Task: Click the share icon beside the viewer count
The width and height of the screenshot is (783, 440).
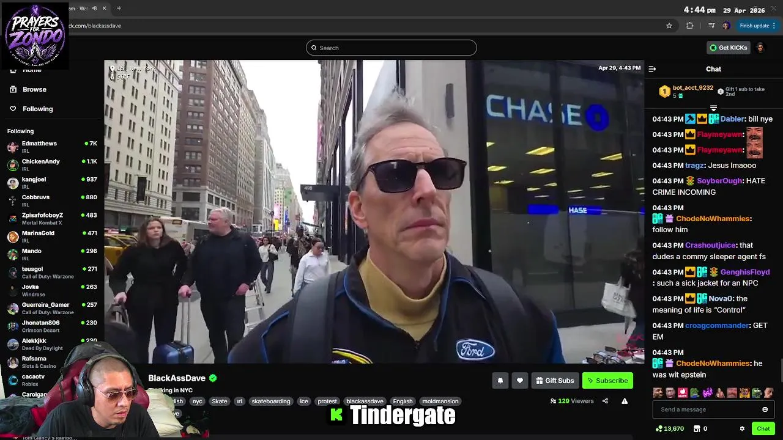Action: click(x=605, y=401)
